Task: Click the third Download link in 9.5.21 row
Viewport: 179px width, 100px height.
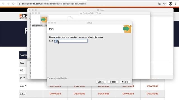Action: tap(104, 94)
